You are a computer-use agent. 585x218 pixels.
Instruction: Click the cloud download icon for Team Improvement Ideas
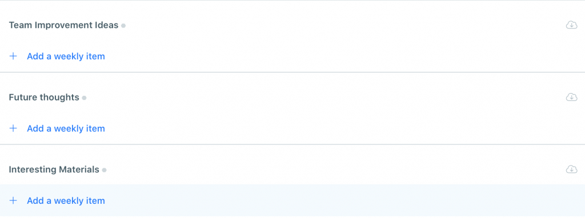571,25
